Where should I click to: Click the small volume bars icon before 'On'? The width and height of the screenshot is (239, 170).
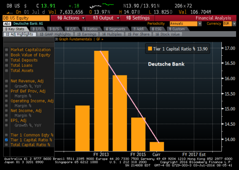point(10,13)
